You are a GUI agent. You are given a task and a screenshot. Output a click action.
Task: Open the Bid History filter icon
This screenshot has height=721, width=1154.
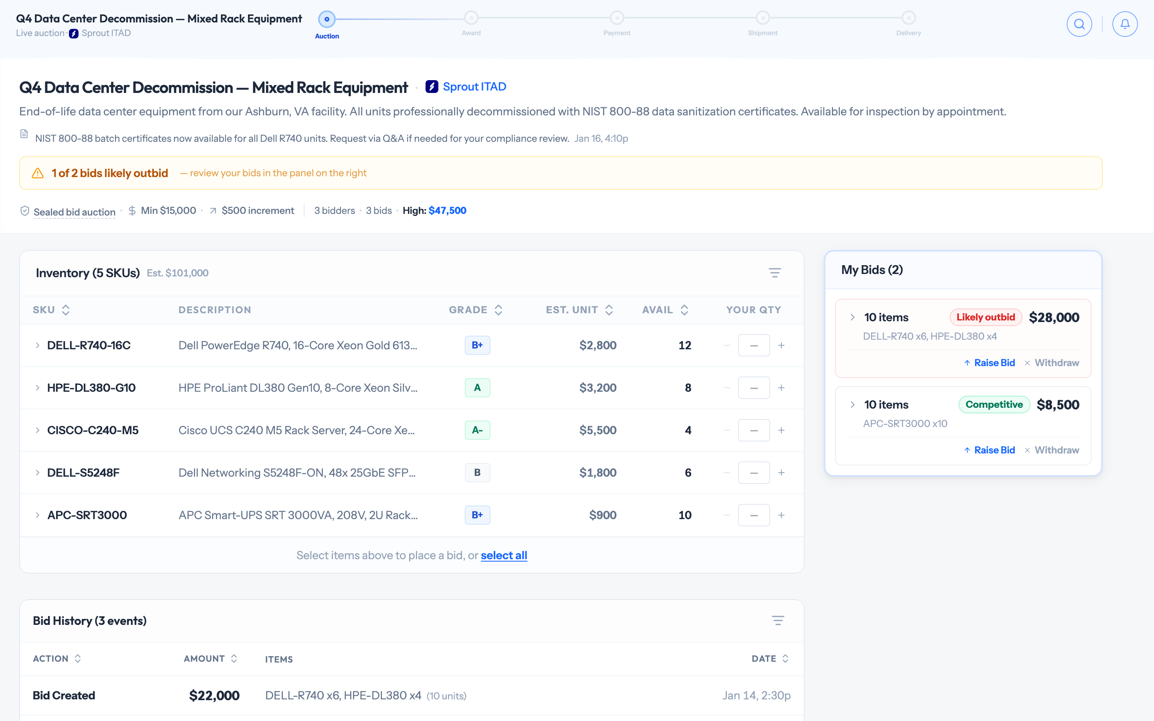778,620
